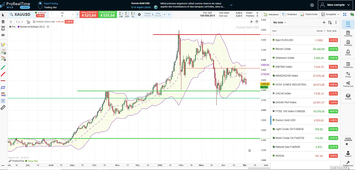Open the Ticket d'ordre panel

pos(309,14)
